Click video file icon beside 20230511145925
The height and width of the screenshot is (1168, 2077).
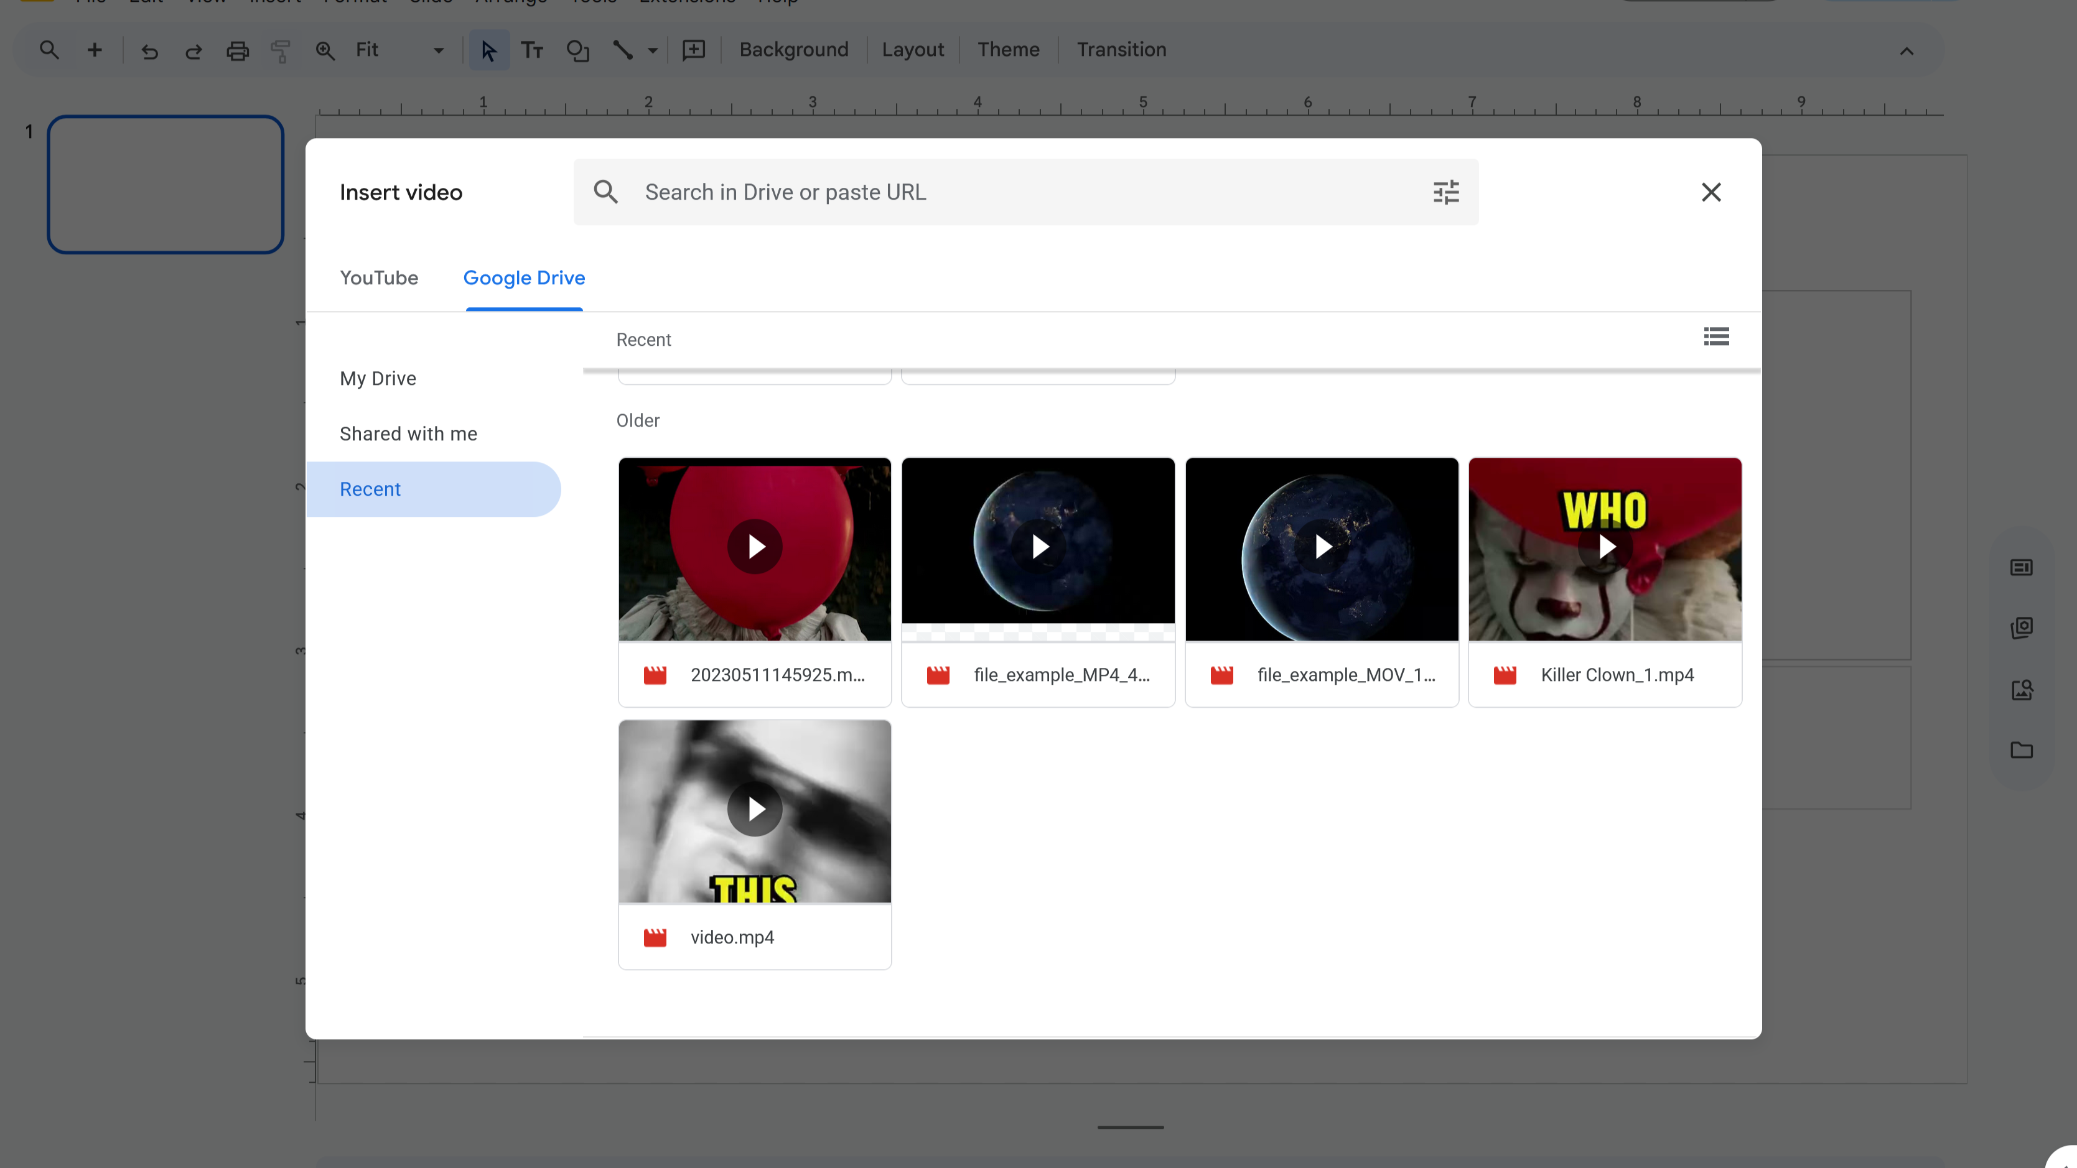(655, 675)
